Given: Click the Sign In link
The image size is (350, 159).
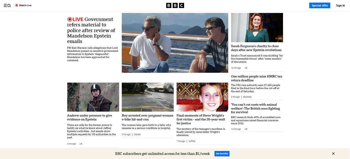Looking at the screenshot, I should 340,5.
